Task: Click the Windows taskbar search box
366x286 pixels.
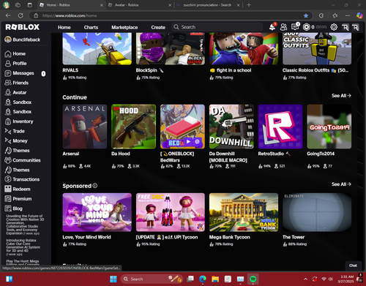Action: pyautogui.click(x=152, y=279)
